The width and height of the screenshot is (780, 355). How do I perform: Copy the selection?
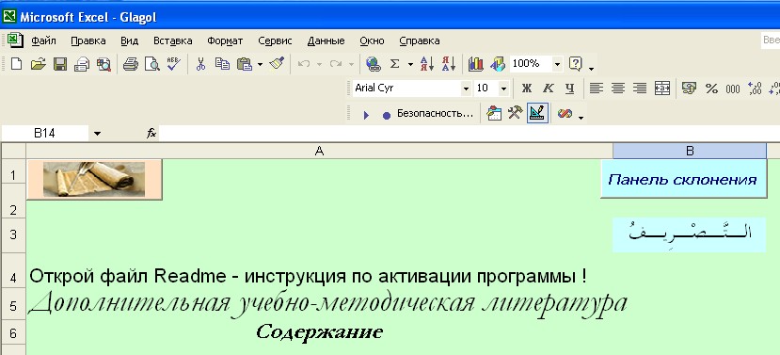pyautogui.click(x=222, y=64)
